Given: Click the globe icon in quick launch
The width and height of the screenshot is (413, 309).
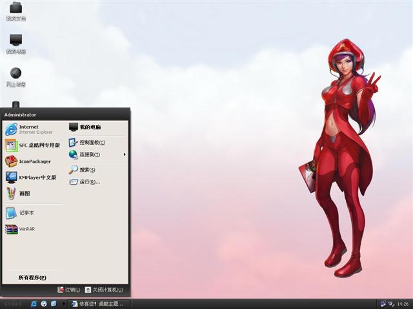Looking at the screenshot, I should (44, 304).
